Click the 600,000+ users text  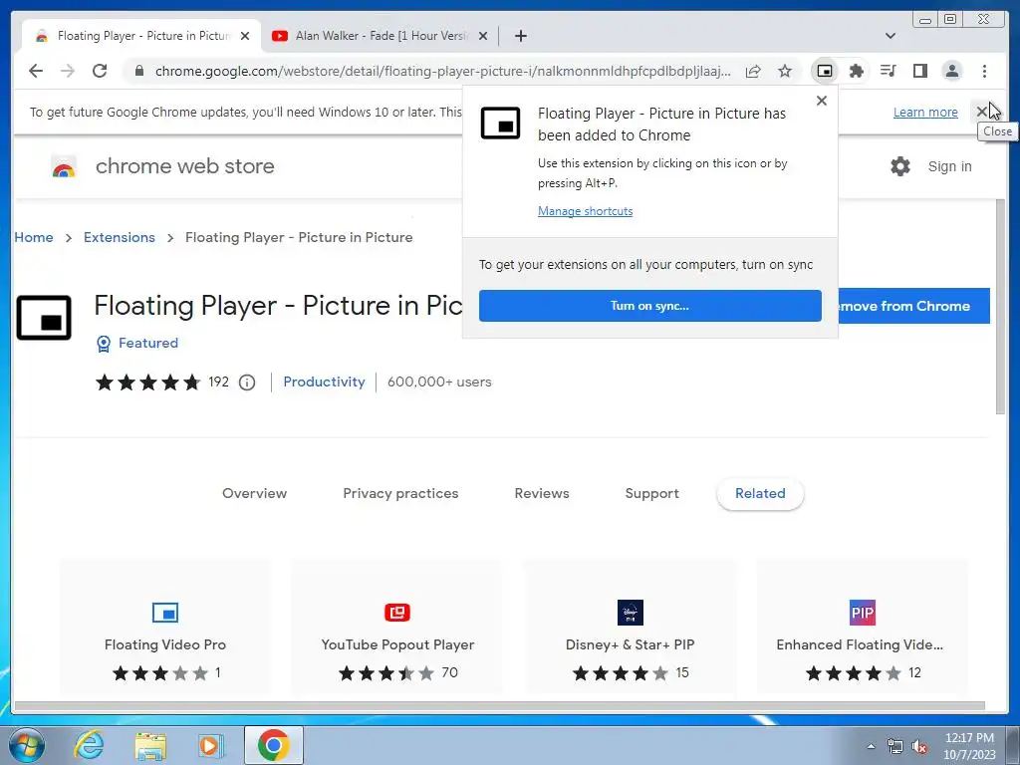[x=439, y=382]
